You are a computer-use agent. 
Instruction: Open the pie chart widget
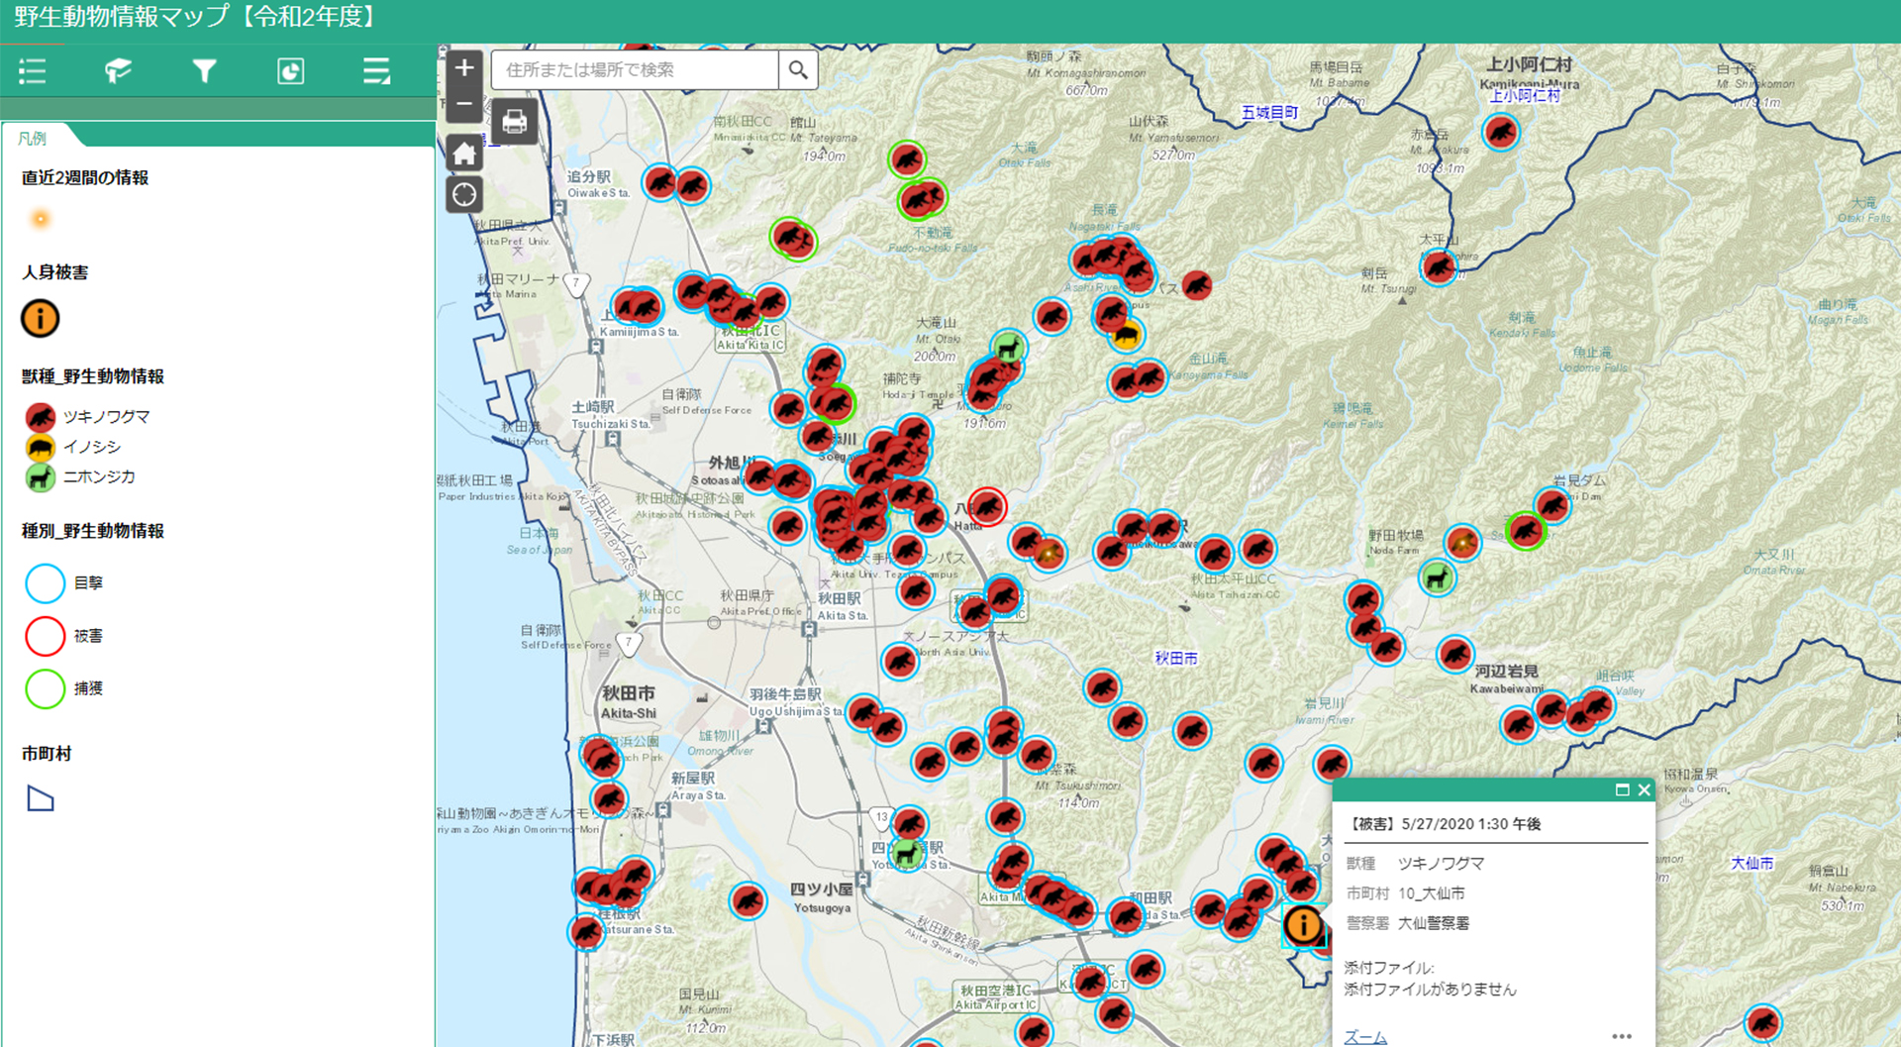pyautogui.click(x=290, y=71)
